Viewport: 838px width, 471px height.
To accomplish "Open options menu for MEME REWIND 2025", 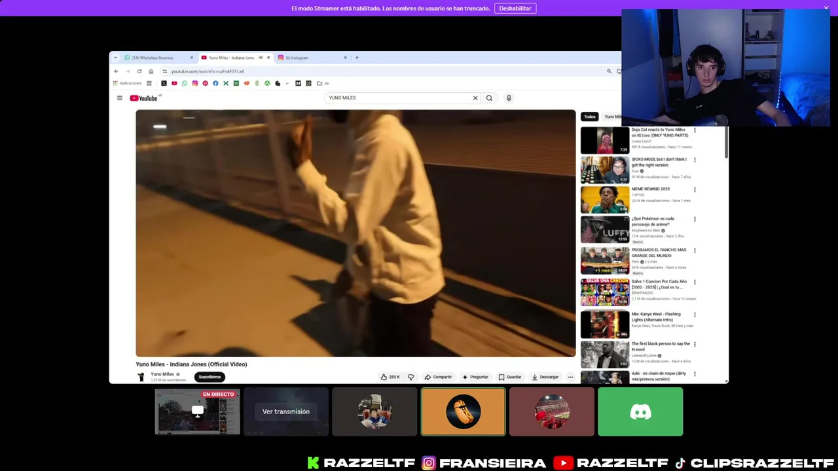I will [695, 190].
